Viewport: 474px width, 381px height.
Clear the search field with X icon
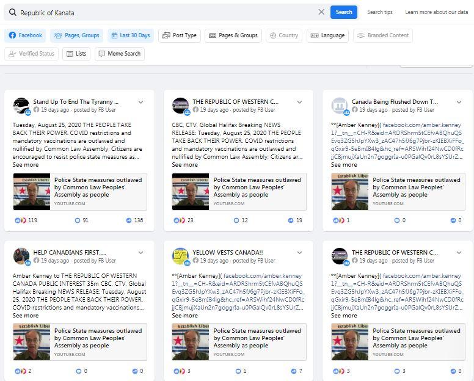click(x=321, y=12)
